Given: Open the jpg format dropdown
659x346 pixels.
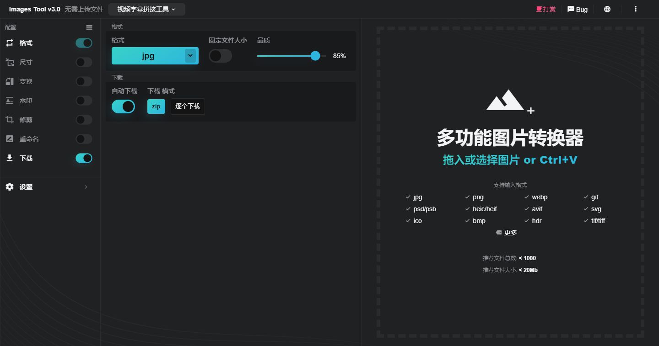Looking at the screenshot, I should (155, 55).
